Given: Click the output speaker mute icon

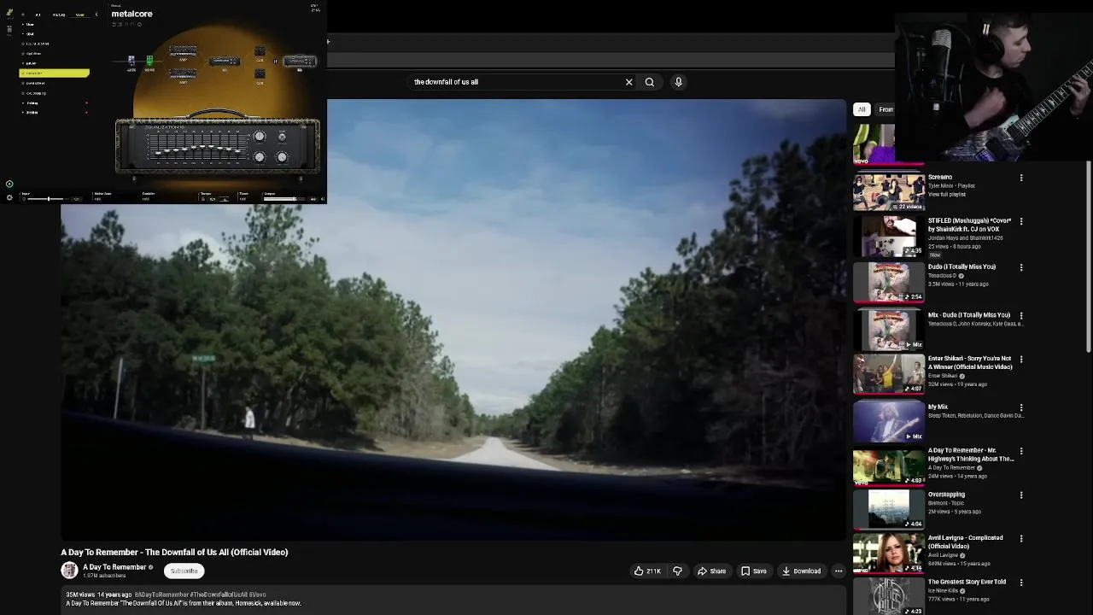Looking at the screenshot, I should click(x=323, y=199).
